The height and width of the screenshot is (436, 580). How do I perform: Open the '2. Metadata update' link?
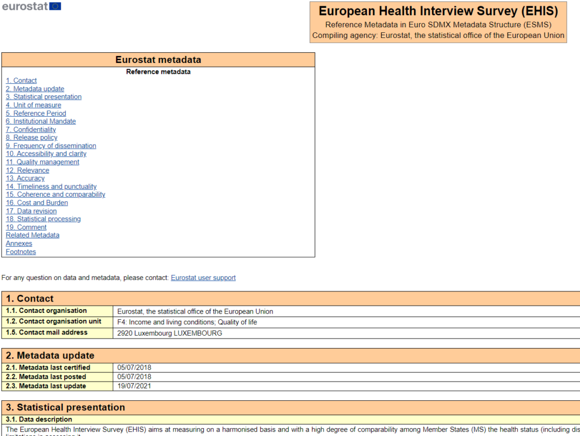pyautogui.click(x=35, y=89)
